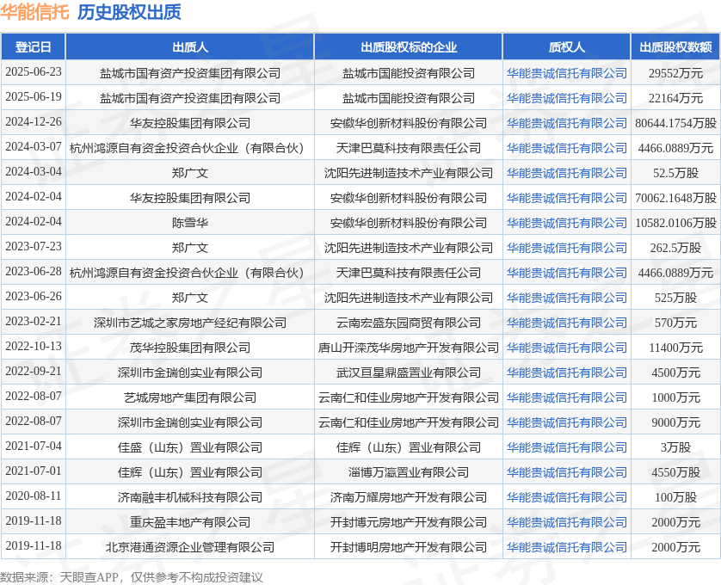The image size is (721, 585).
Task: Open 华能贵诚信托有限公司 link in 2025-06-19 row
Action: [x=566, y=98]
